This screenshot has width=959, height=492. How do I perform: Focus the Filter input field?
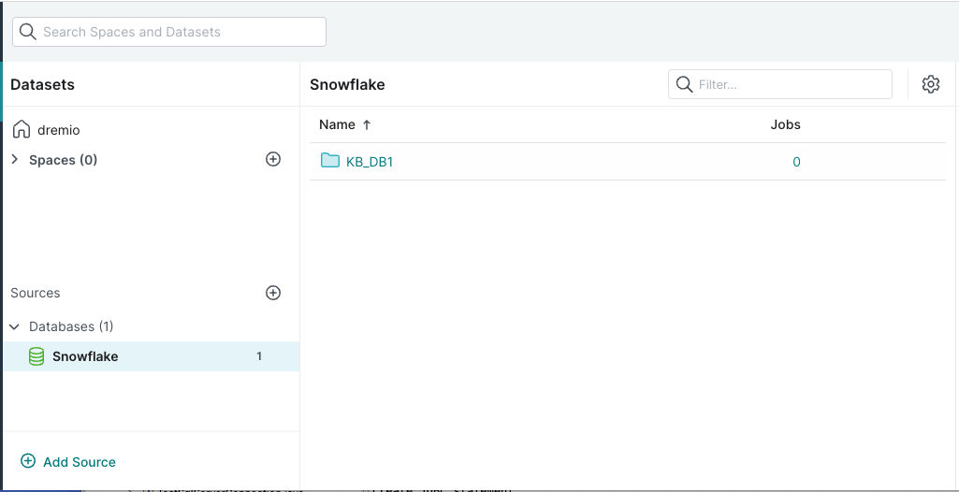click(779, 84)
